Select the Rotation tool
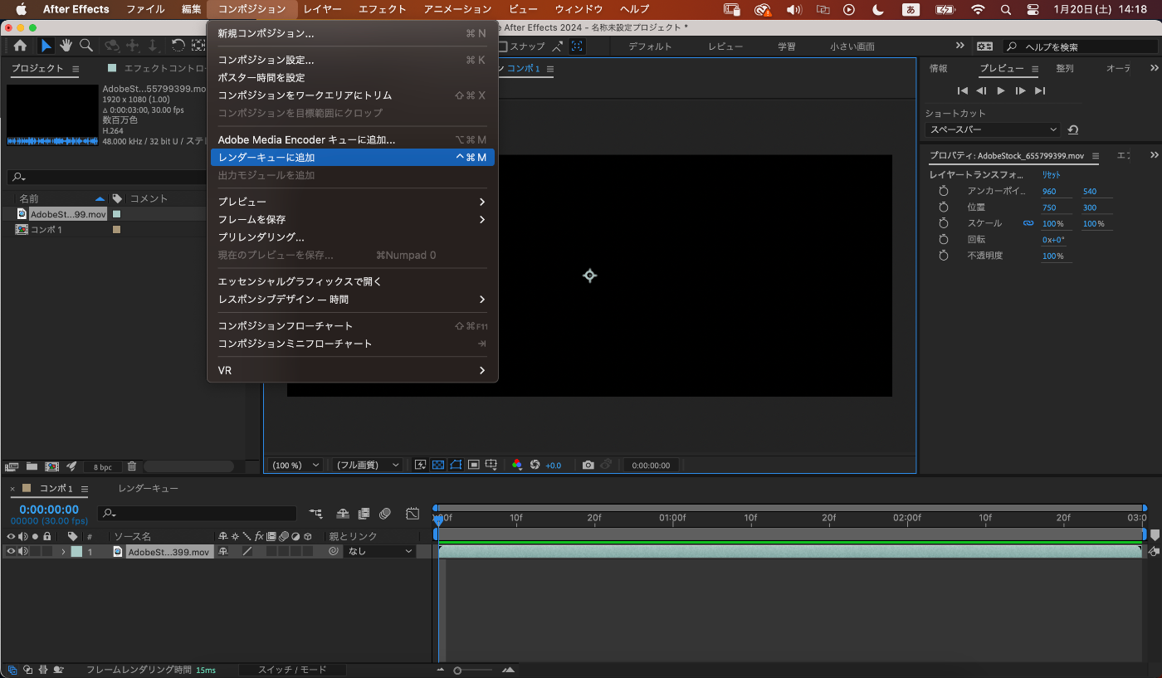Screen dimensions: 1162x678 click(178, 46)
